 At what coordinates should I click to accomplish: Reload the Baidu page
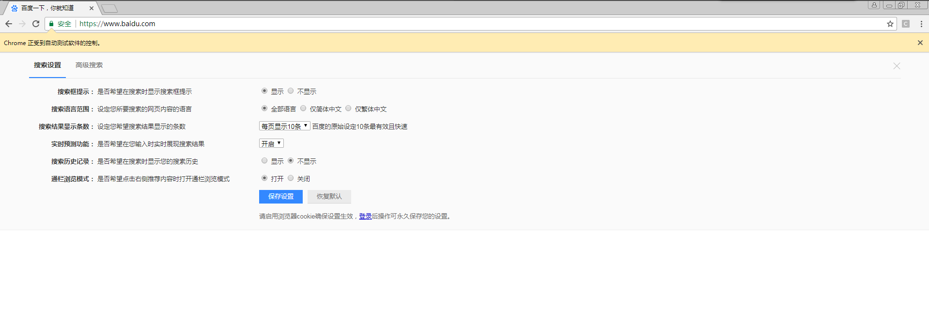point(36,24)
